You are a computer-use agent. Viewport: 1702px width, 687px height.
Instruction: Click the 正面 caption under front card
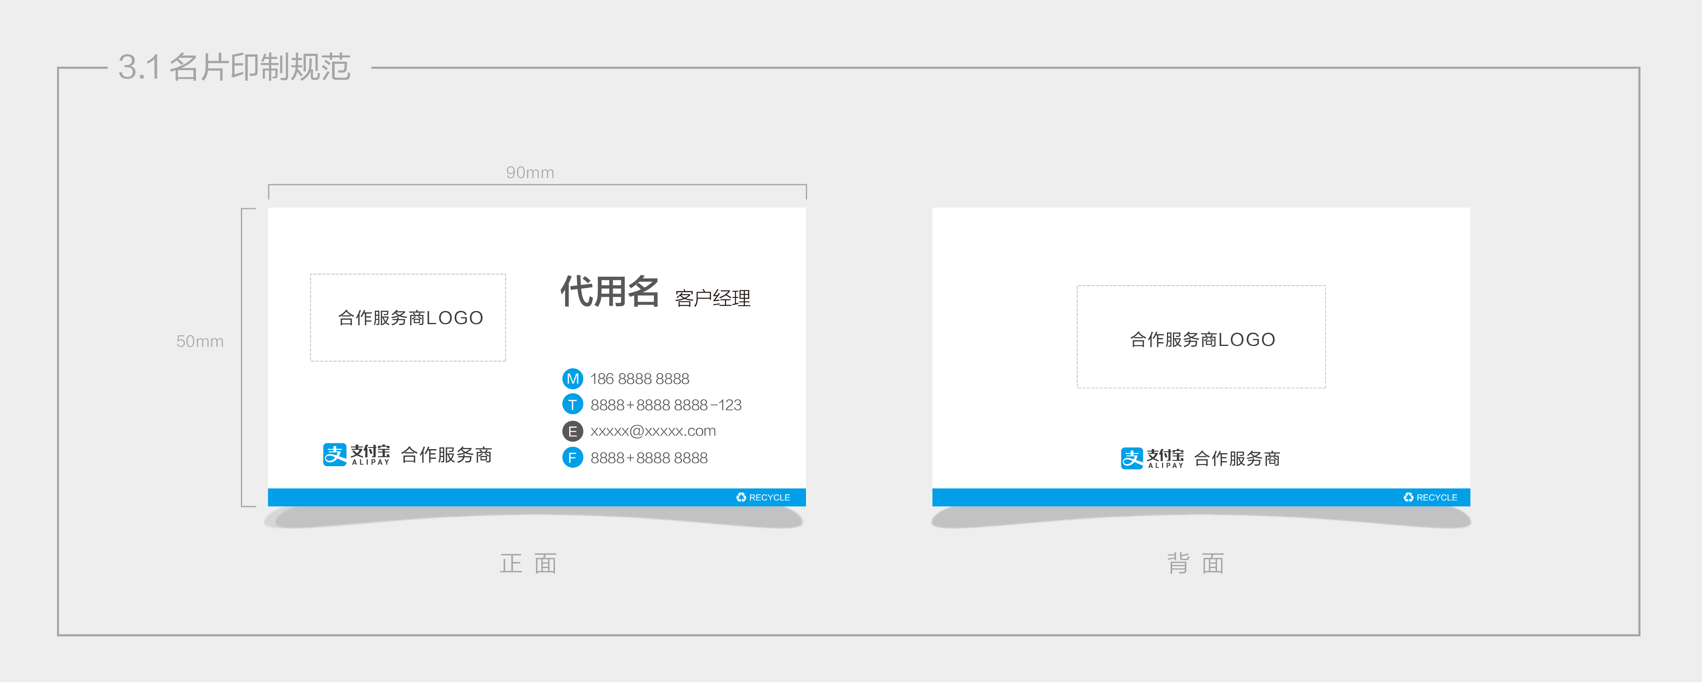[529, 564]
